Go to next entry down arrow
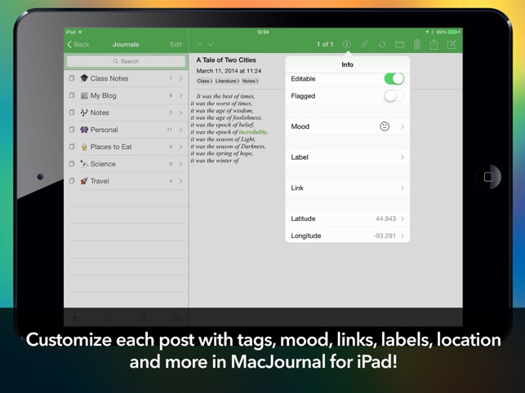This screenshot has height=393, width=525. (211, 44)
